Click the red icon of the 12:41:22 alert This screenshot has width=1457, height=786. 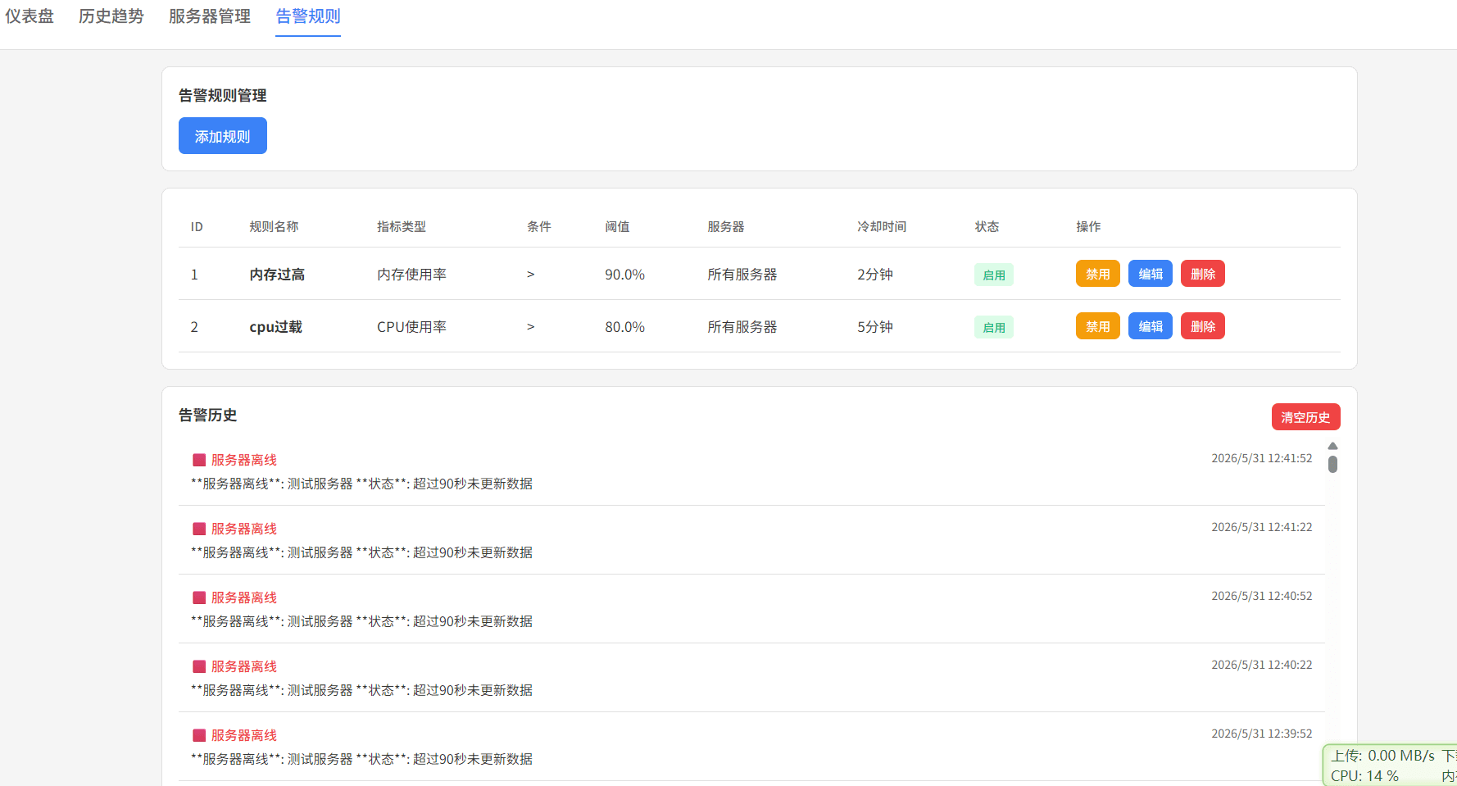pyautogui.click(x=199, y=529)
